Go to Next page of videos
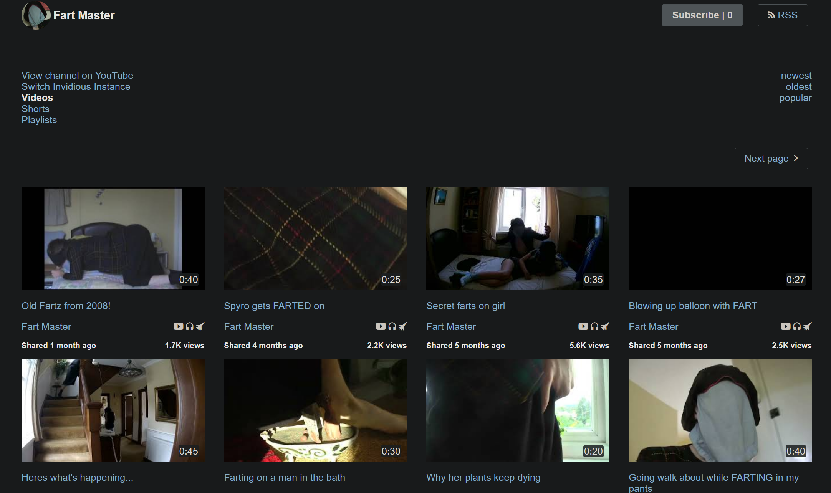This screenshot has width=831, height=493. coord(771,158)
